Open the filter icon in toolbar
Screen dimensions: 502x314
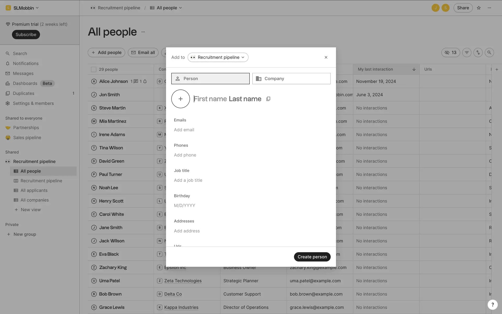[x=466, y=53]
